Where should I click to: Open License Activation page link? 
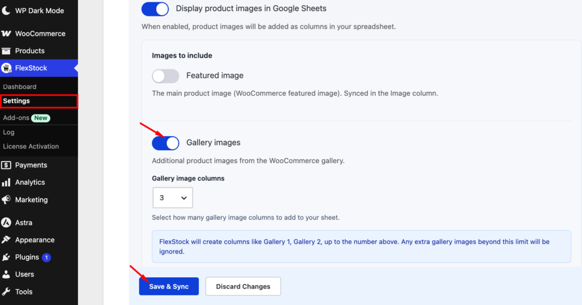click(31, 146)
